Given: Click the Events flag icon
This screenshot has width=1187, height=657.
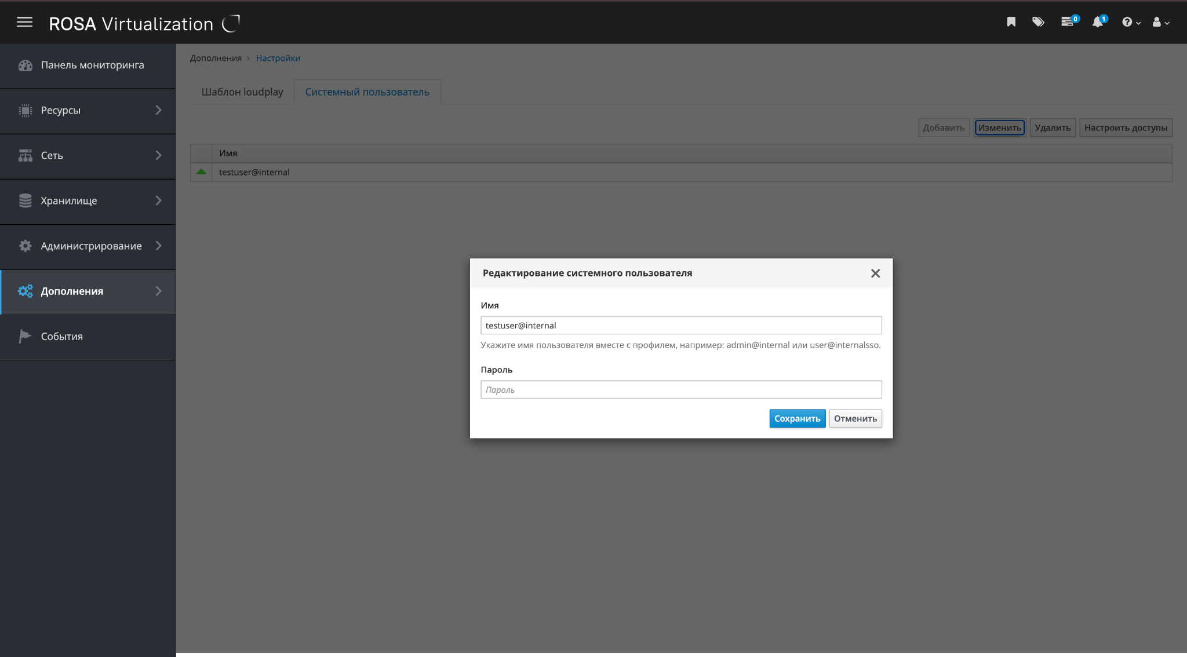Looking at the screenshot, I should click(25, 337).
